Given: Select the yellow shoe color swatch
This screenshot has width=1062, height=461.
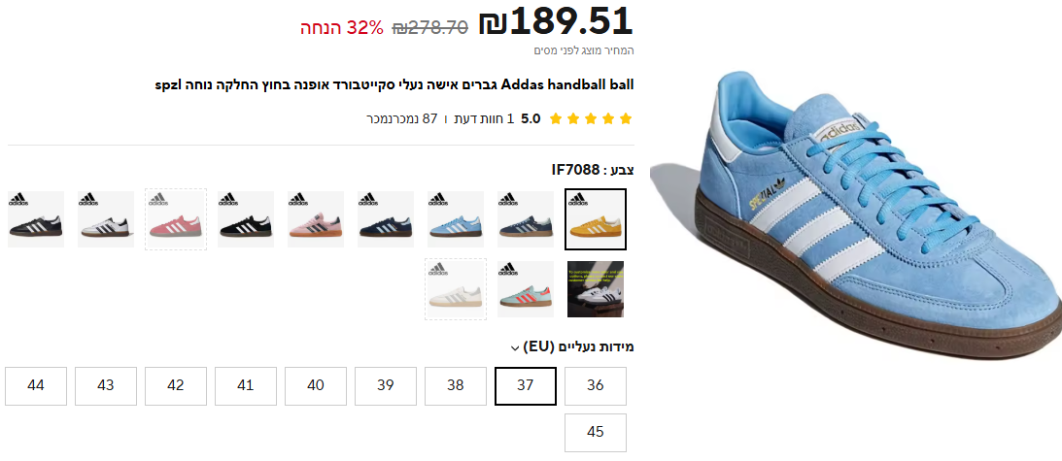Looking at the screenshot, I should click(x=596, y=219).
